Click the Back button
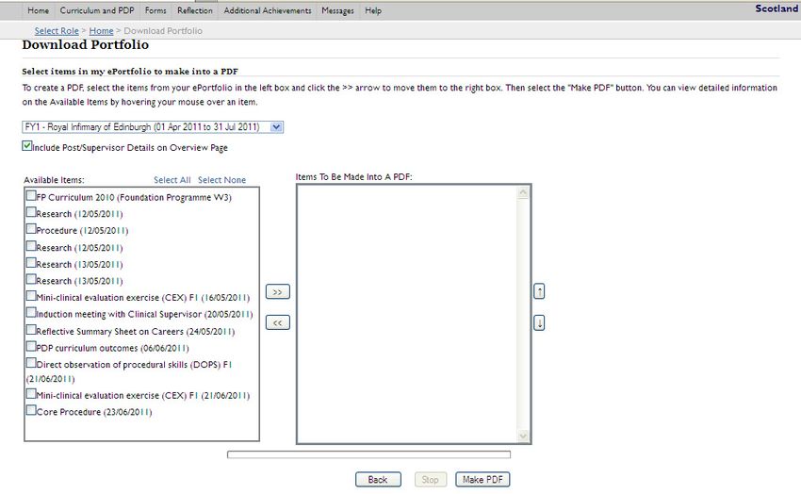 378,479
